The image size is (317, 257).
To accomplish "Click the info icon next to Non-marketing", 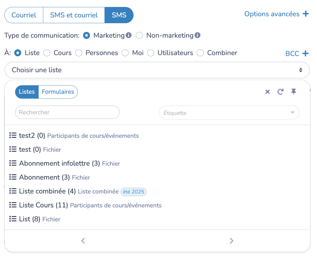I will click(x=197, y=35).
